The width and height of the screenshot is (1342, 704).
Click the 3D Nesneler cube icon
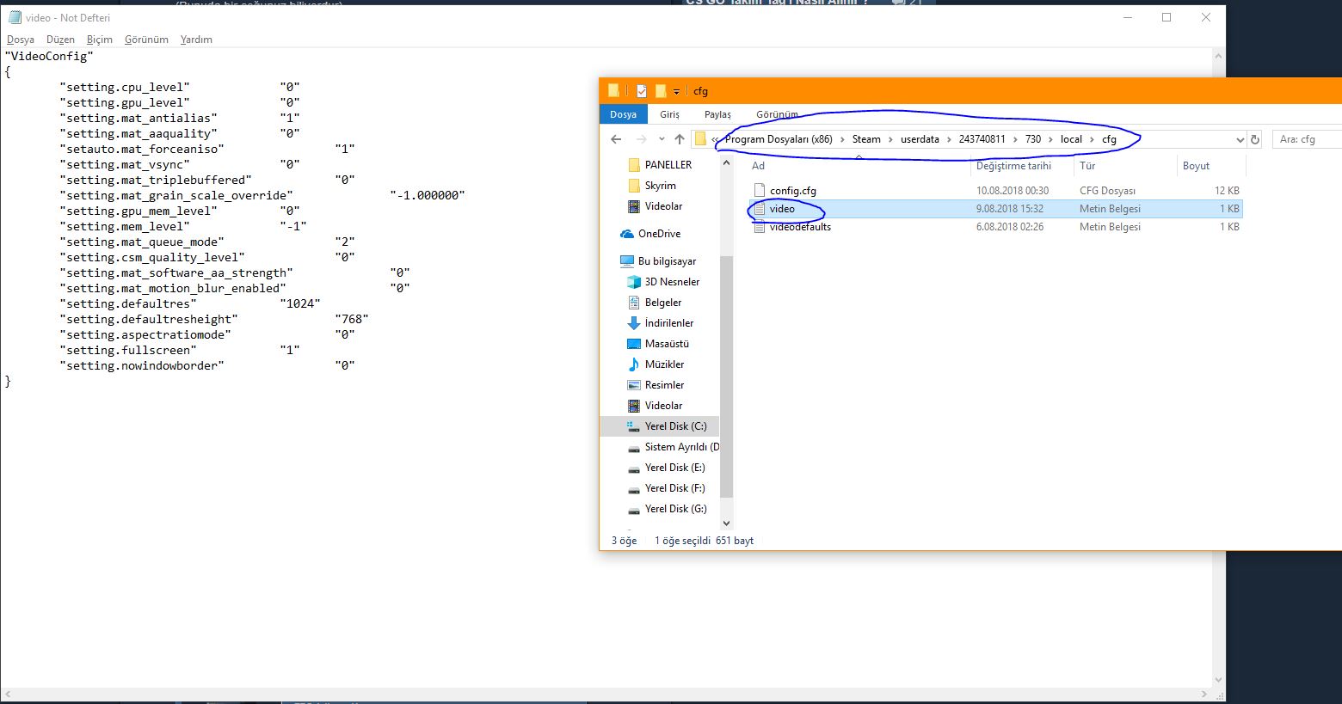(x=634, y=282)
